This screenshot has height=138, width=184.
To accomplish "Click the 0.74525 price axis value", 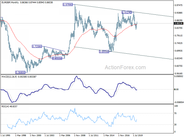I will point(178,43).
